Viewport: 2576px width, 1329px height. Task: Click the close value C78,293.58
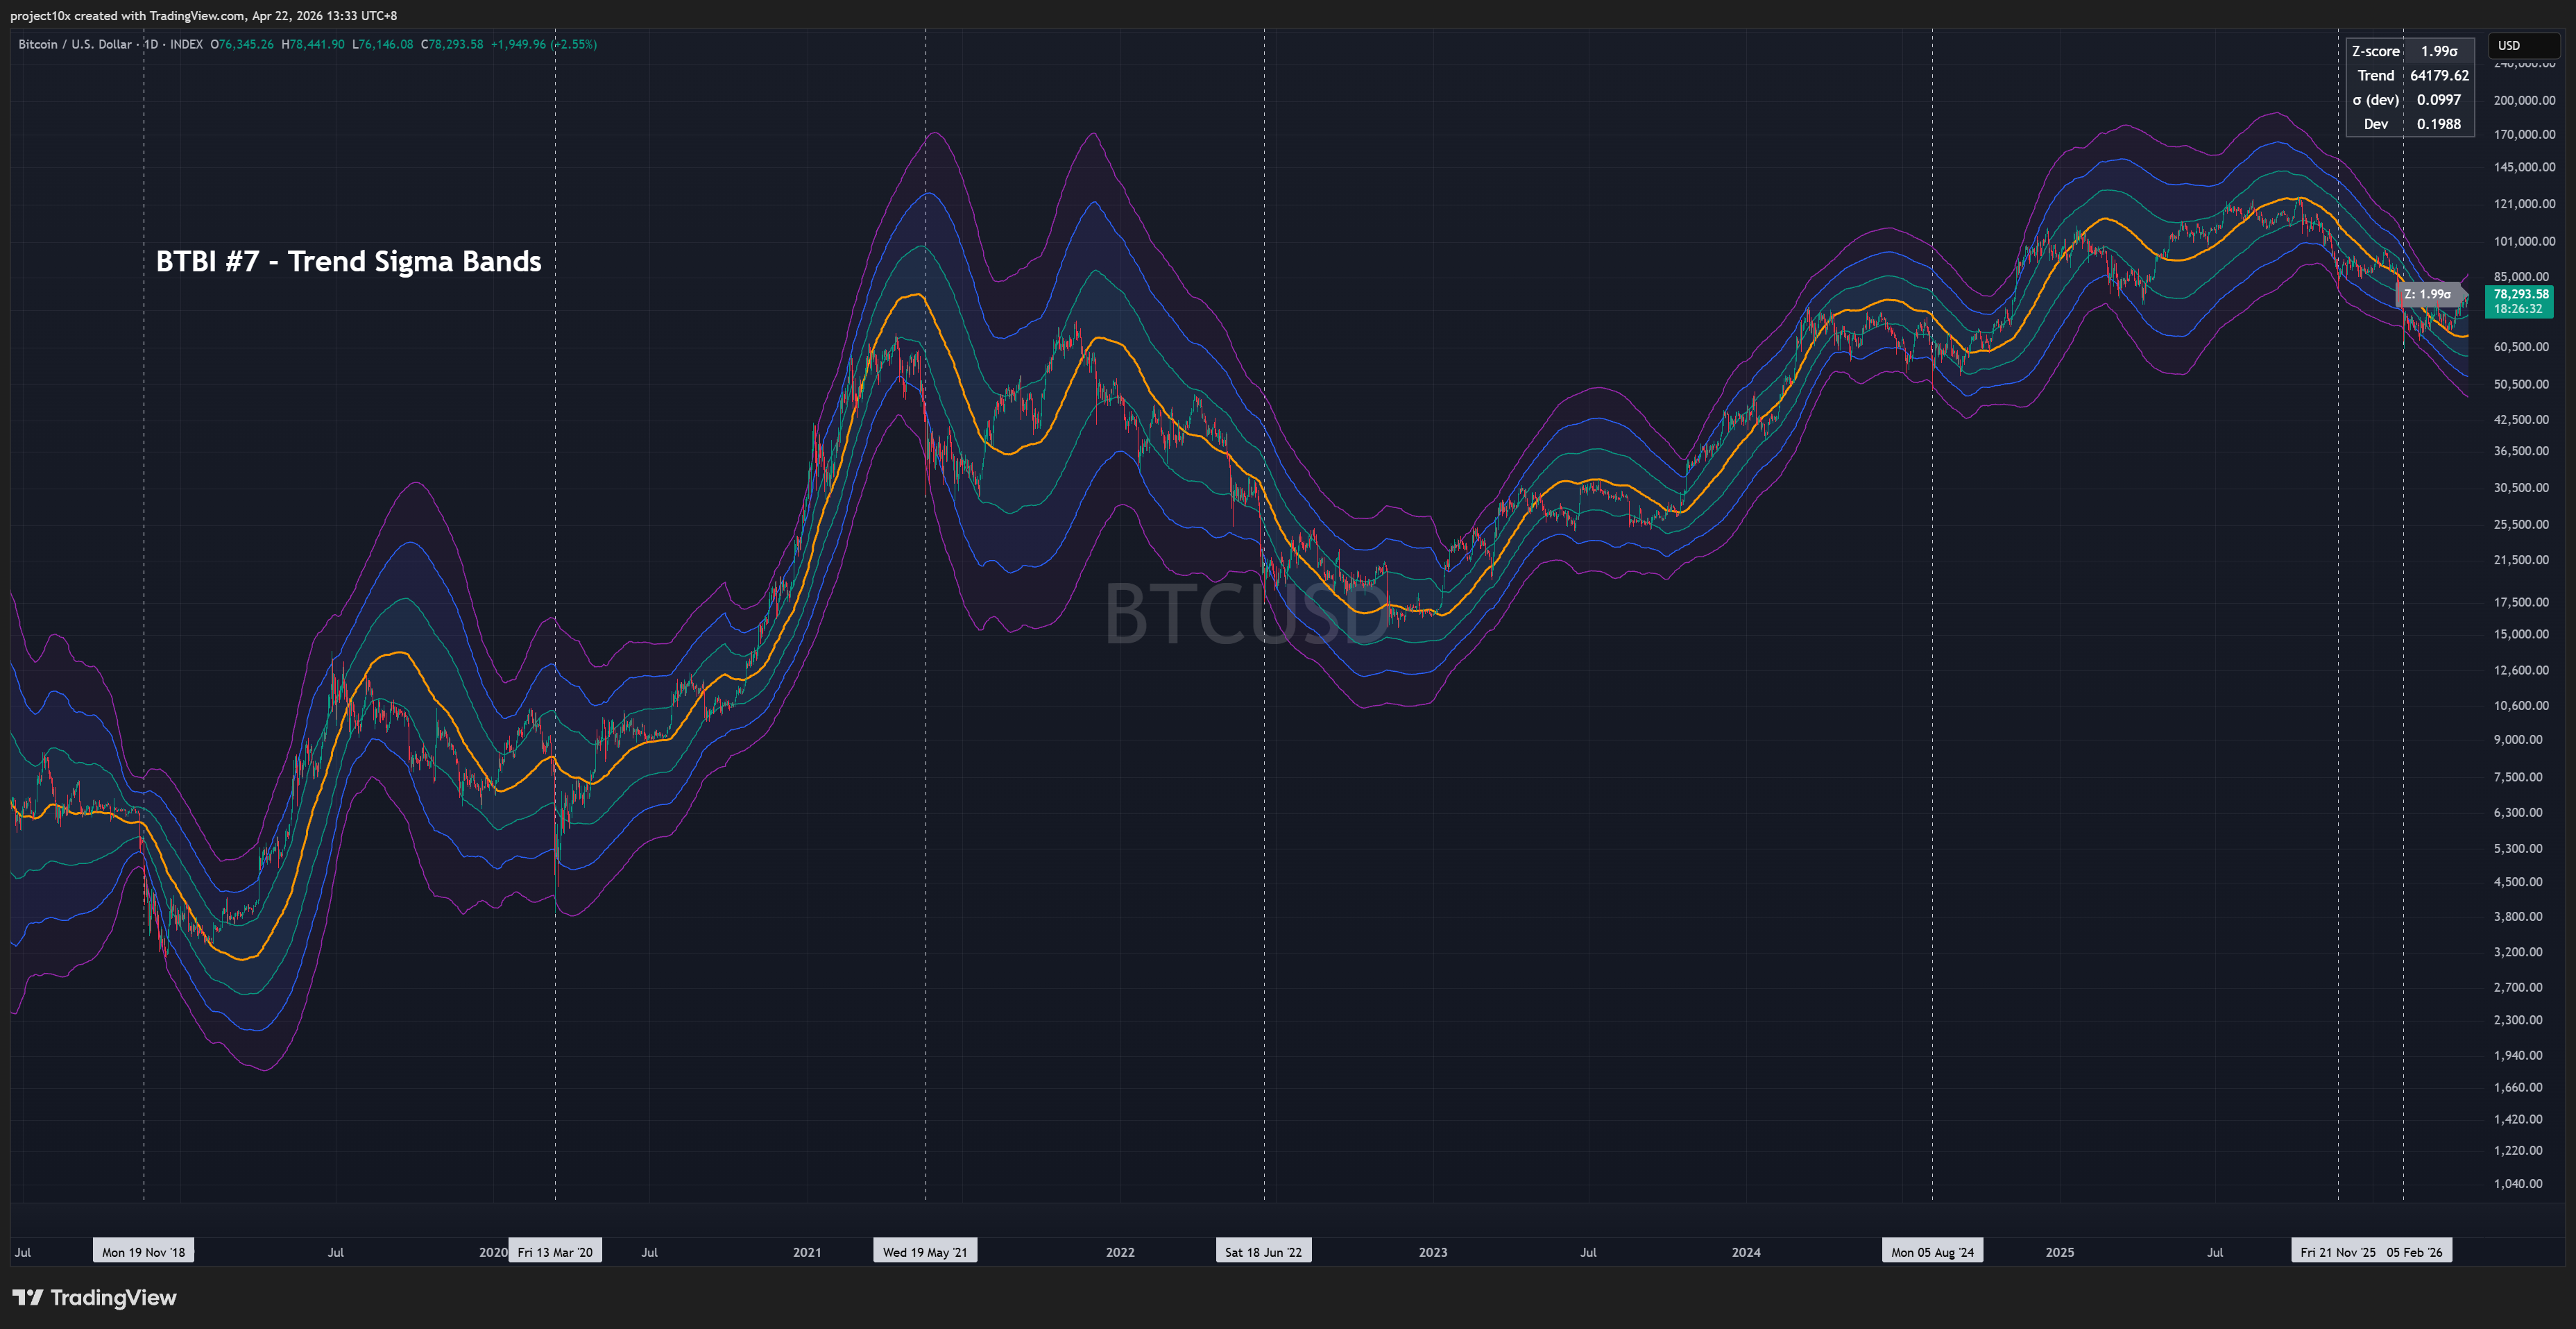pos(452,44)
